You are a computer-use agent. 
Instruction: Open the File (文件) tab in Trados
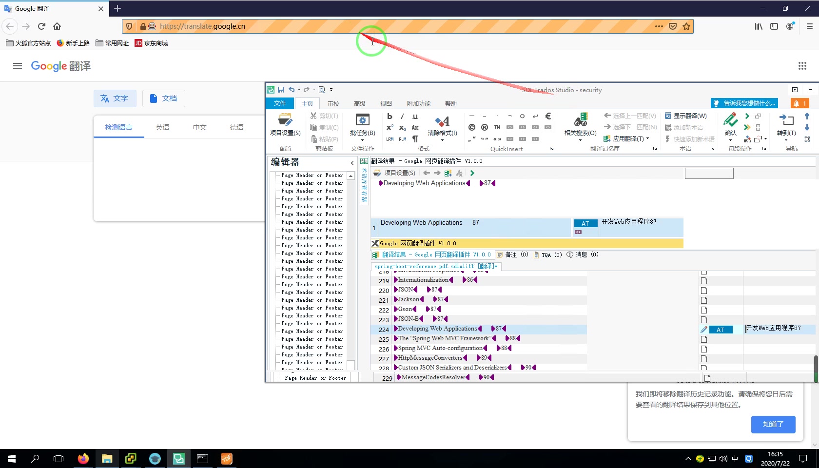[x=280, y=103]
